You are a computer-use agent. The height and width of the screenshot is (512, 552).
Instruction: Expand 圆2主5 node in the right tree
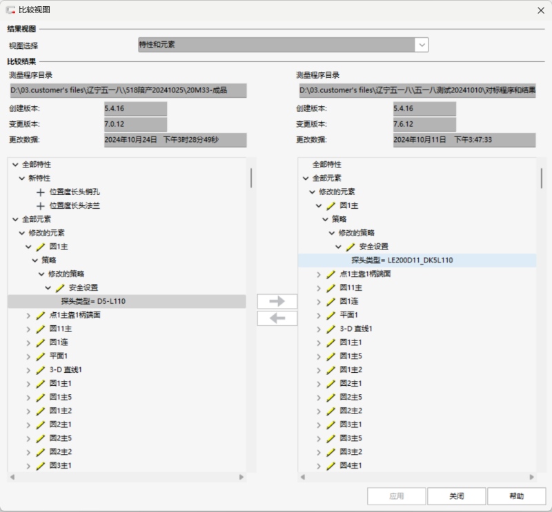click(x=319, y=397)
